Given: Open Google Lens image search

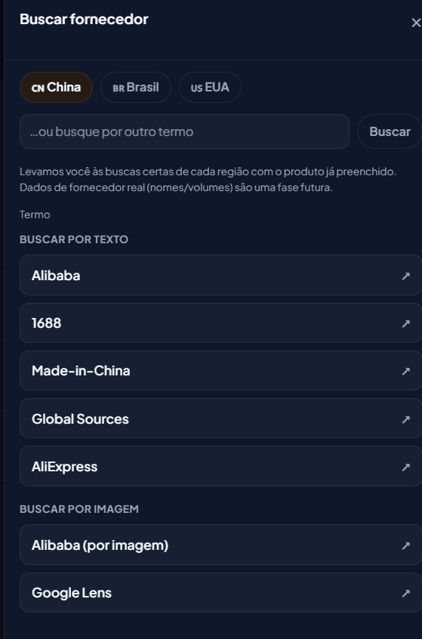Looking at the screenshot, I should pos(220,592).
